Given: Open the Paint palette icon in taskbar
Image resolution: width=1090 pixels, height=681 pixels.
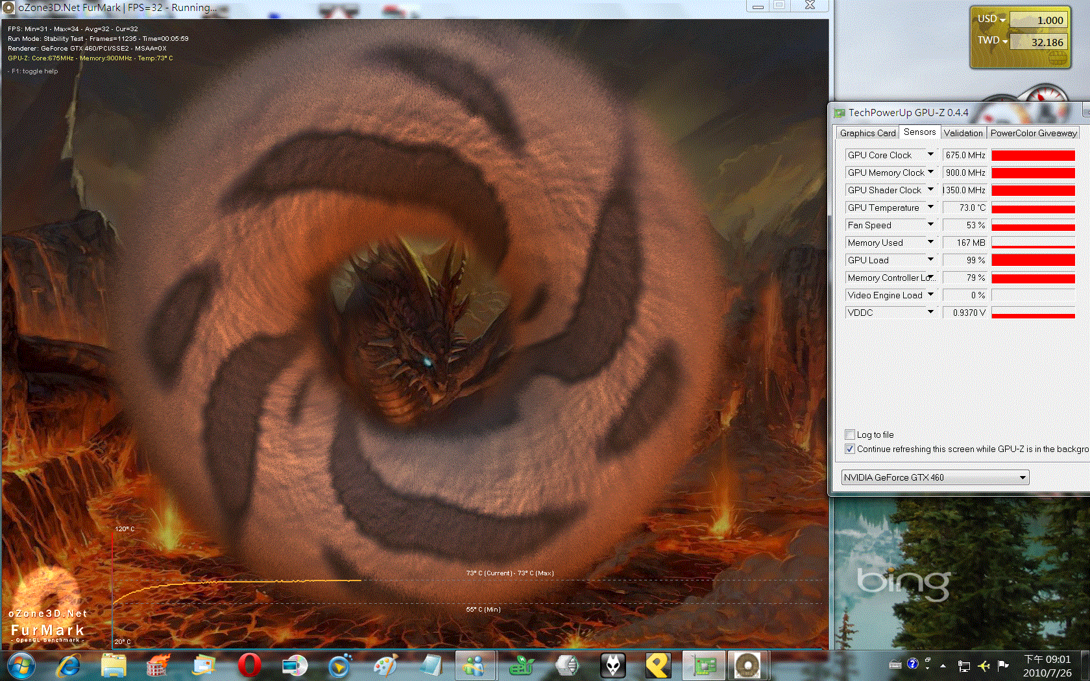Looking at the screenshot, I should (x=385, y=665).
